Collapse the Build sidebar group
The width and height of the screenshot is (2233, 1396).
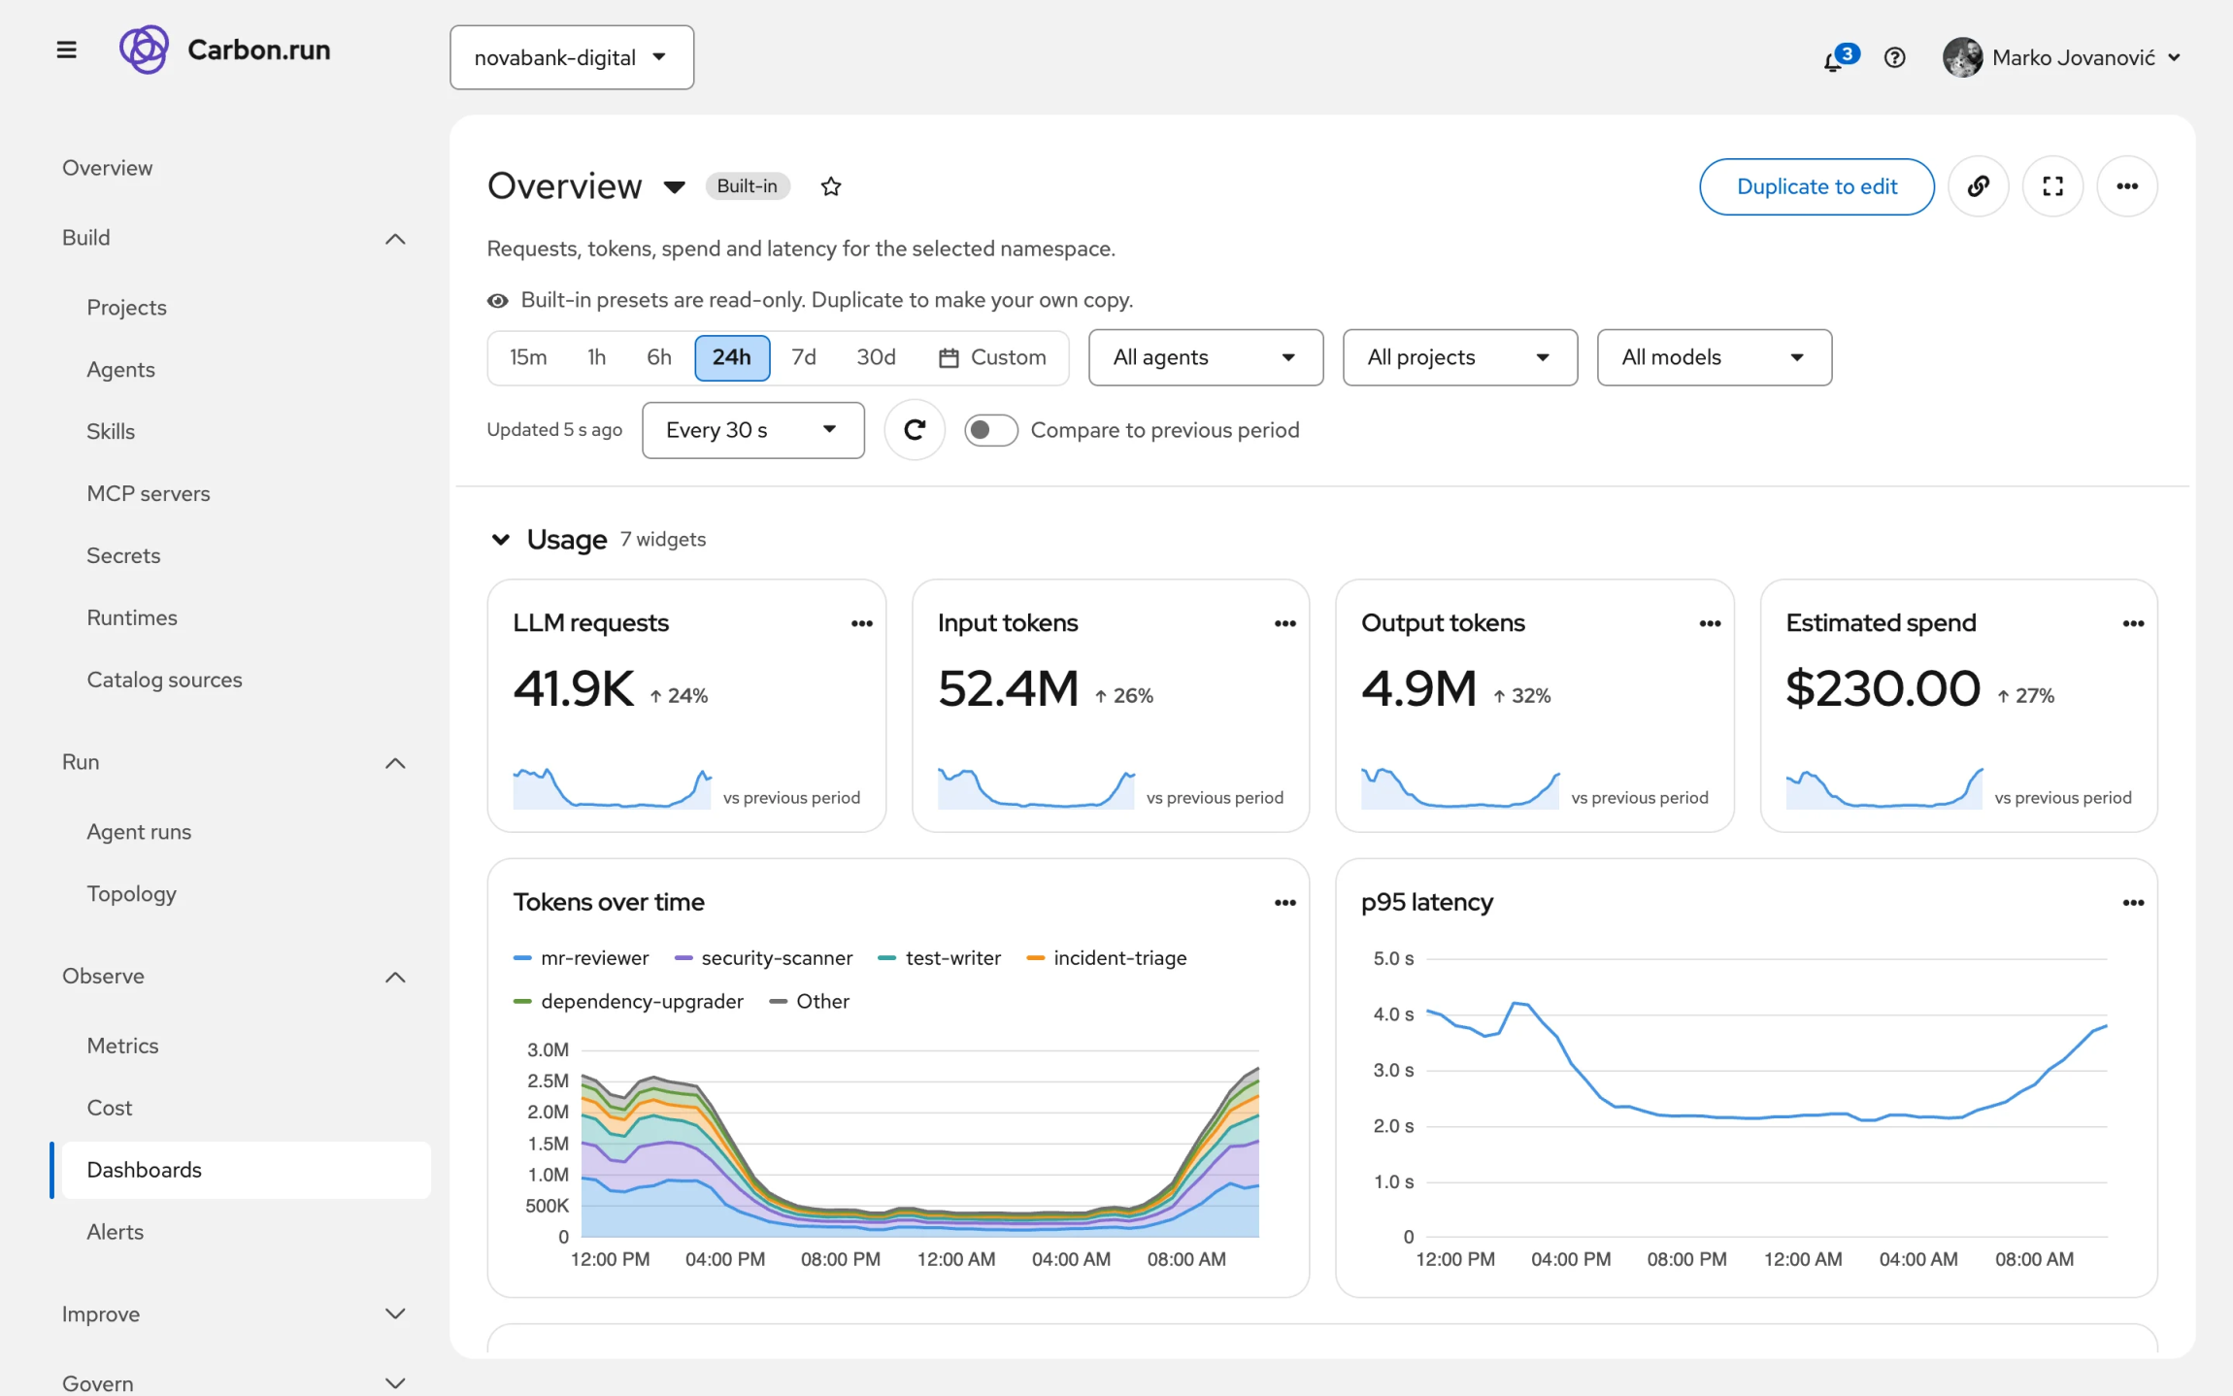tap(395, 239)
